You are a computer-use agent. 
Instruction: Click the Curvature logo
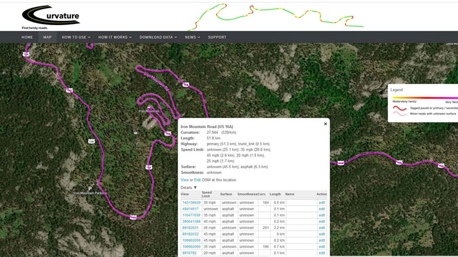(50, 16)
